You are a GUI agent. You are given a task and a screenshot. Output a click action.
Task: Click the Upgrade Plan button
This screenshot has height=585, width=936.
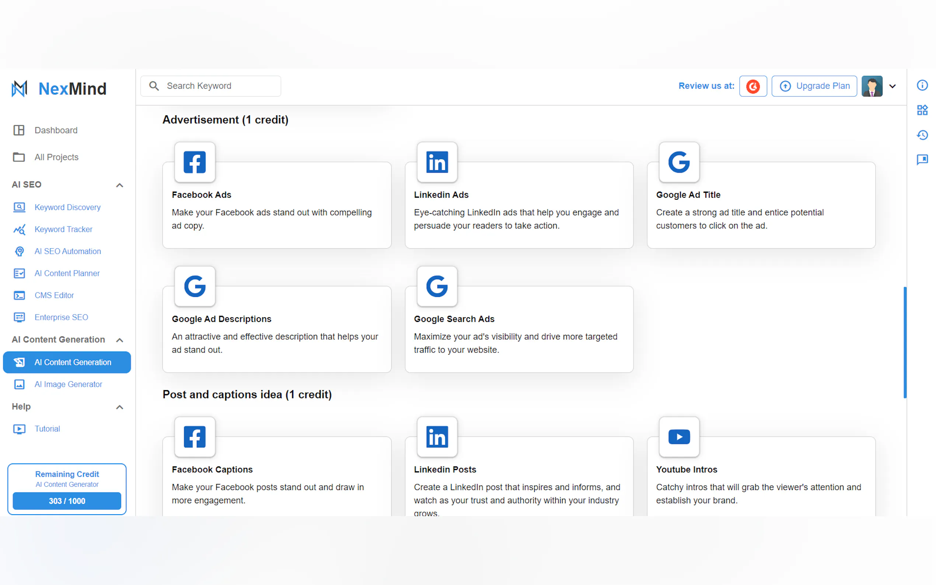(814, 86)
